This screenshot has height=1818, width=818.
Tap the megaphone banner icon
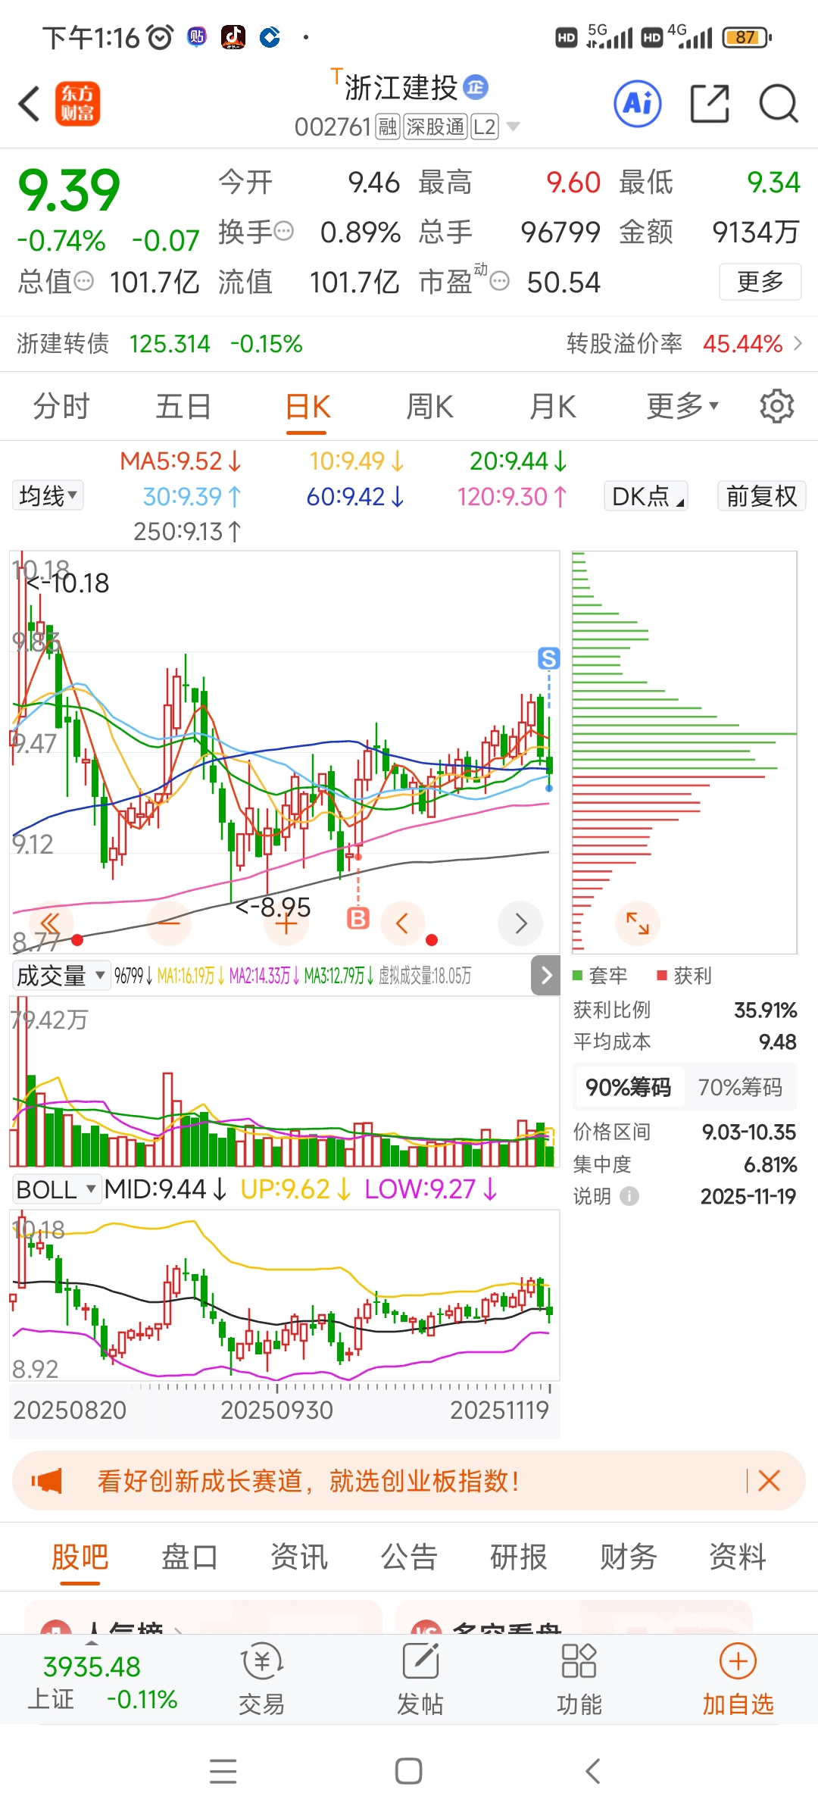coord(47,1480)
